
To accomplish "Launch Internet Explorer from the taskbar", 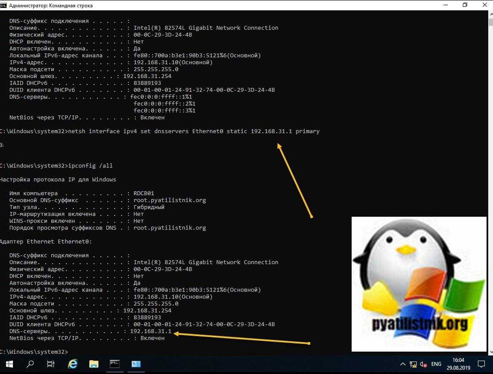I will pyautogui.click(x=73, y=364).
